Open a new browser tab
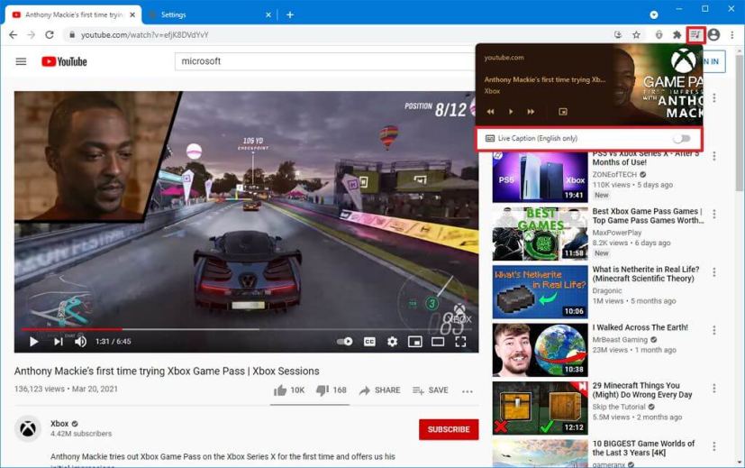This screenshot has height=468, width=745. (290, 14)
